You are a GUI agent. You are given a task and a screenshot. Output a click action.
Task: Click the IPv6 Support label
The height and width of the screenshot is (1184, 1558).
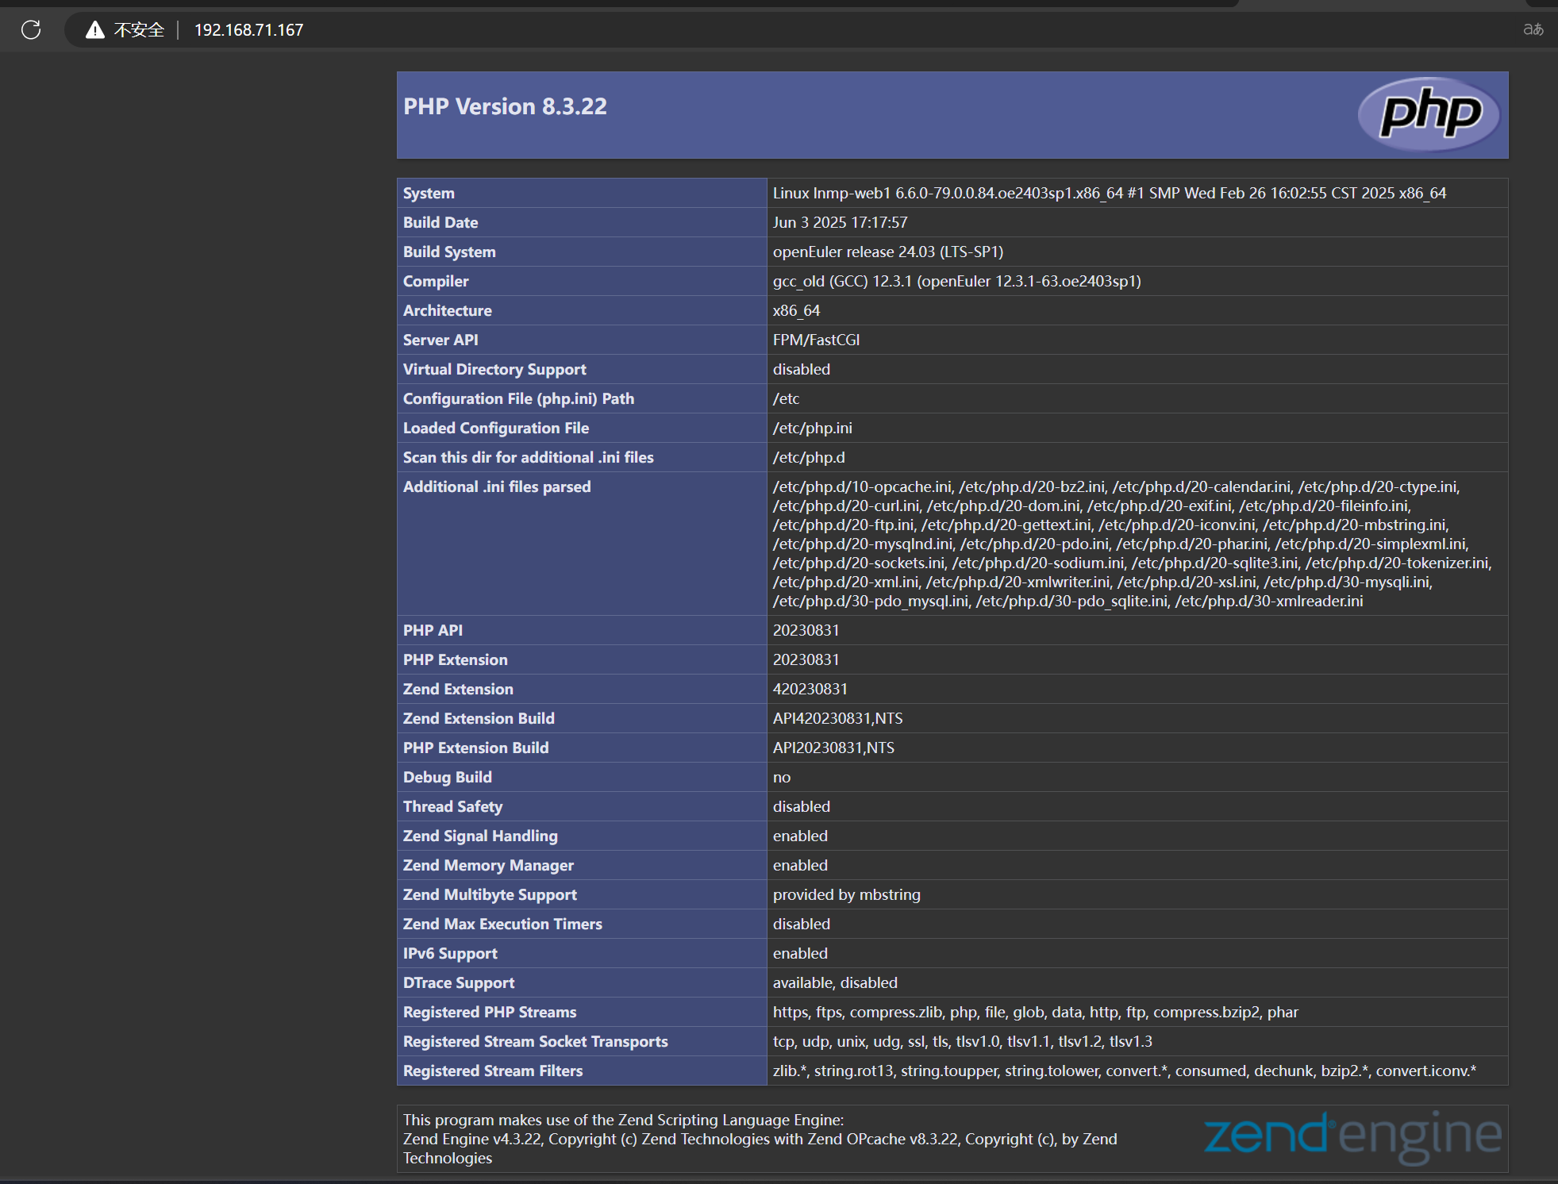tap(450, 953)
